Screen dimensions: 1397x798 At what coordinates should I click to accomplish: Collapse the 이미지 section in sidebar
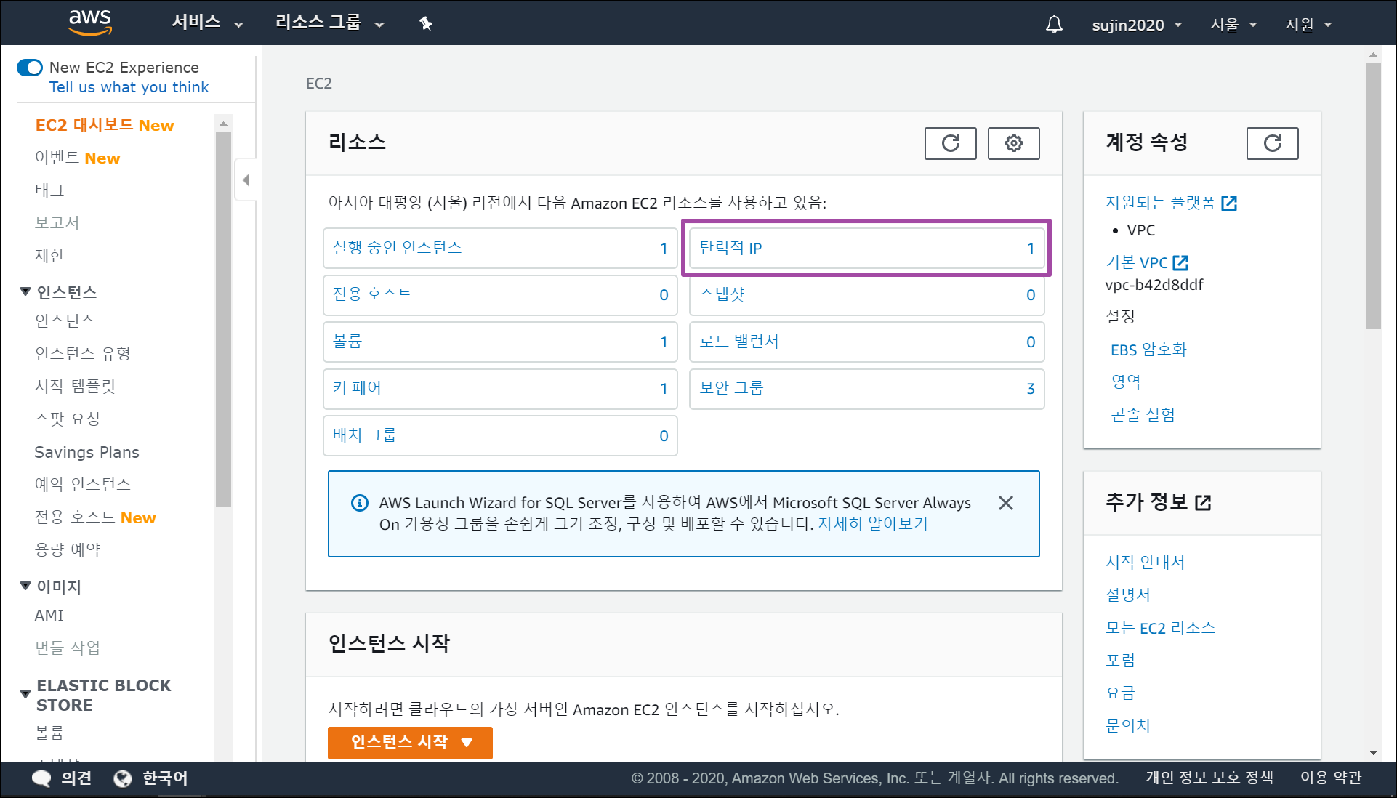click(x=25, y=586)
